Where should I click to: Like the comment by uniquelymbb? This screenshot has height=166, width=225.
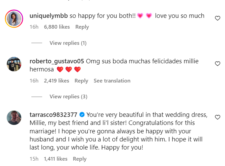click(218, 19)
